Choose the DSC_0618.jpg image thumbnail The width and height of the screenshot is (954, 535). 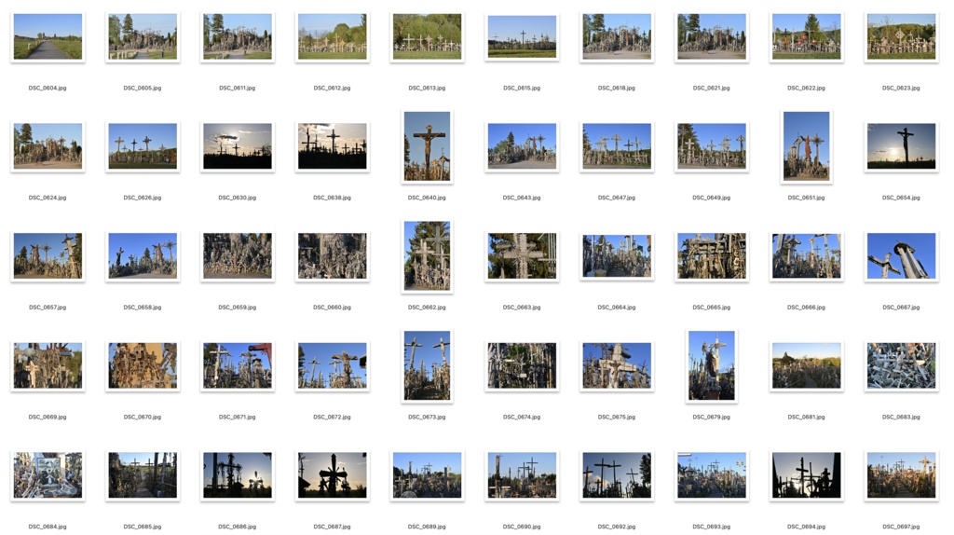tap(617, 36)
